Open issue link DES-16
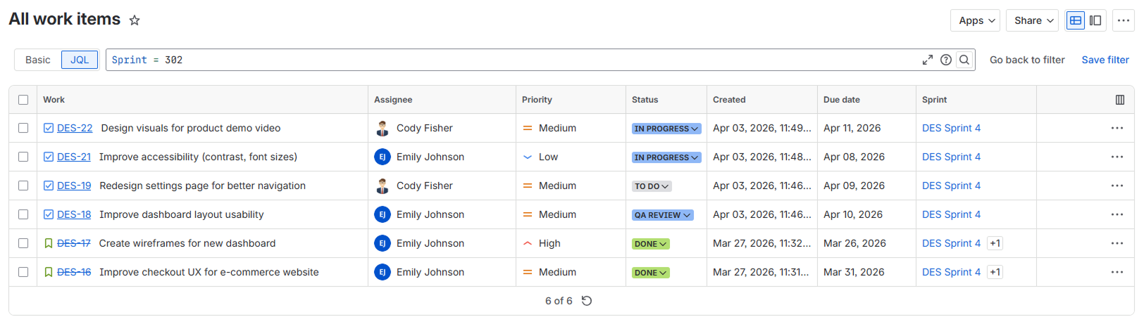This screenshot has width=1144, height=324. [74, 272]
